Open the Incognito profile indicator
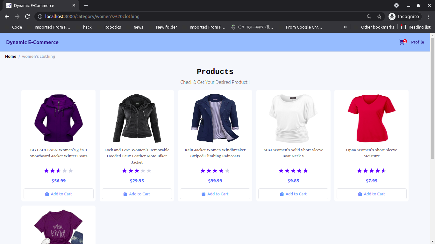This screenshot has height=244, width=435. 404,17
